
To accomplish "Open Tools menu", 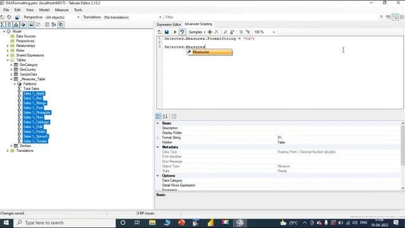I will [78, 10].
